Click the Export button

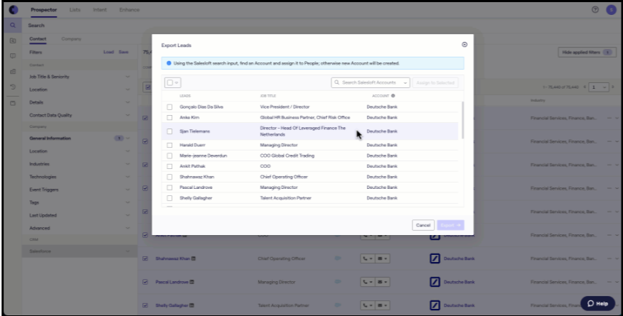click(451, 225)
